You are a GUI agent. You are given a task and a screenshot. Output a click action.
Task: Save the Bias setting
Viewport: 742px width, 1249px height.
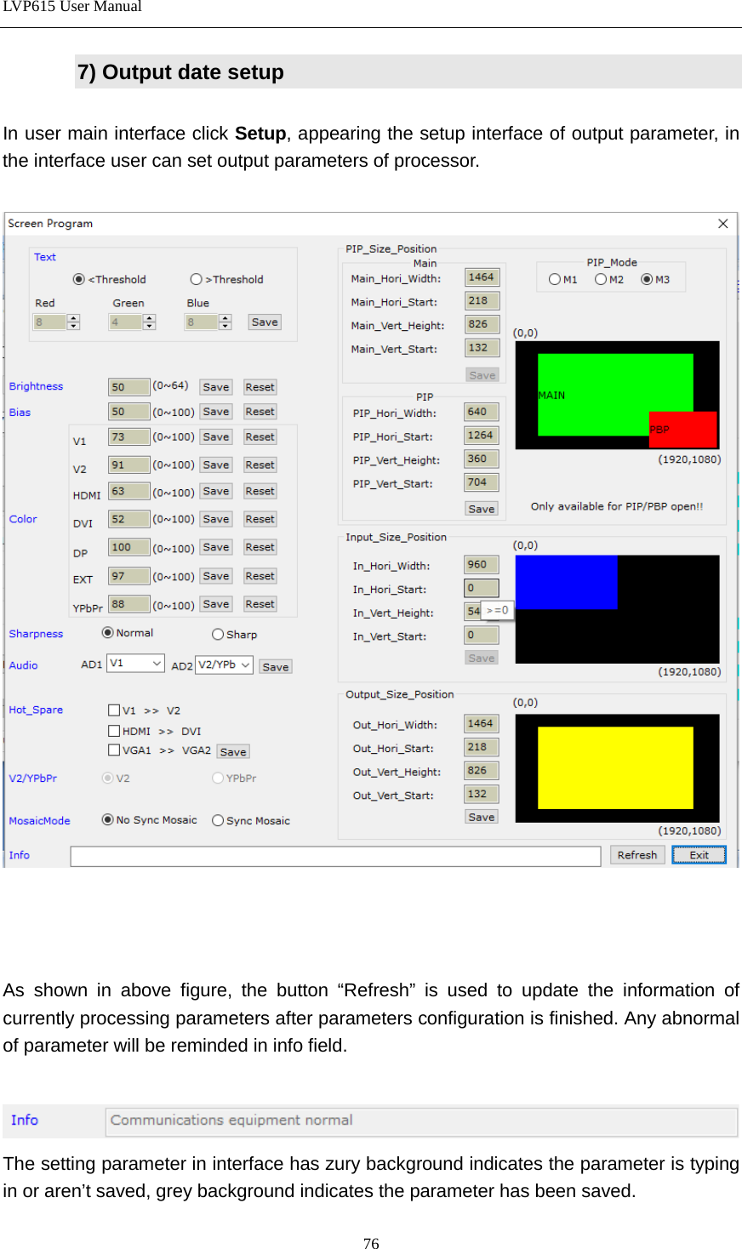[x=216, y=412]
